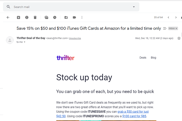Click the Unsubscribe link
Image resolution: width=182 pixels, height=121 pixels.
tap(75, 38)
